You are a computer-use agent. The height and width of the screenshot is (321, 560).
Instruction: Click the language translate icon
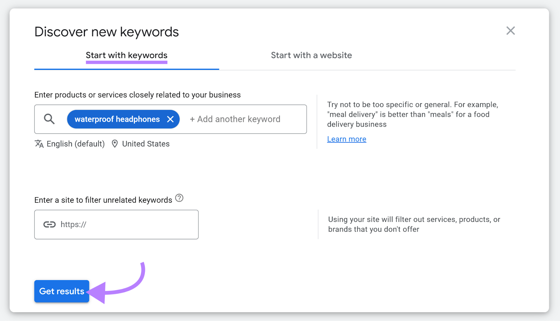point(39,144)
